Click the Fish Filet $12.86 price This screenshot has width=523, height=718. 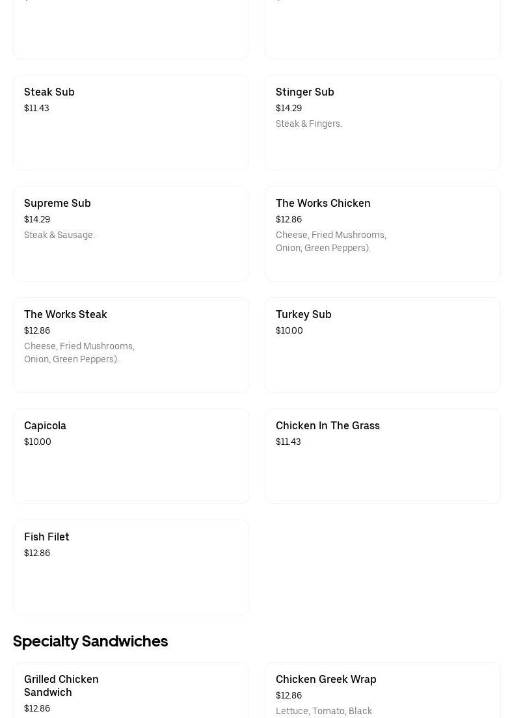pos(37,553)
